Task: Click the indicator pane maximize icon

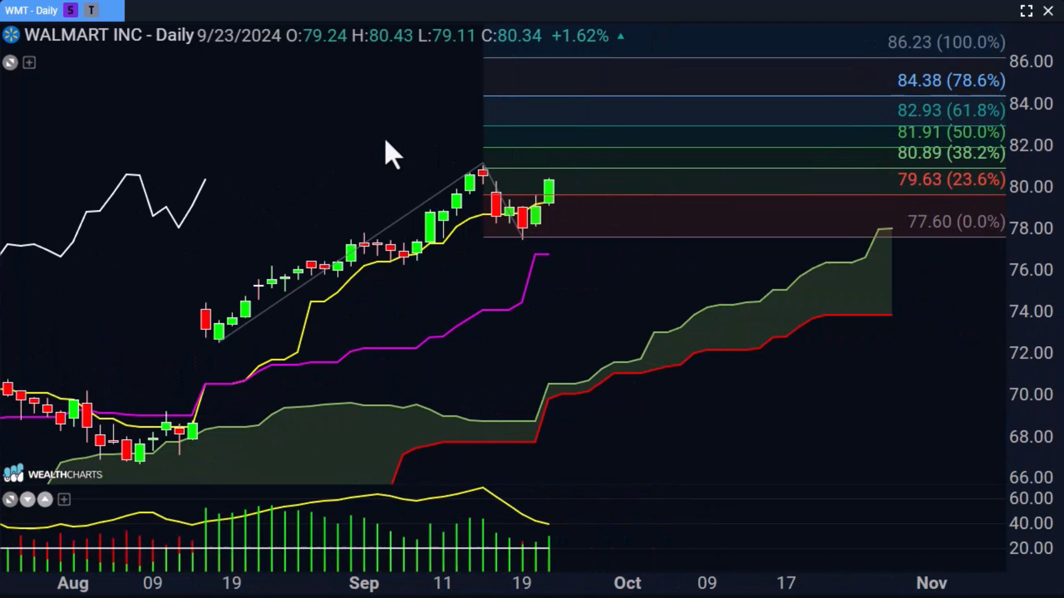Action: pos(10,500)
